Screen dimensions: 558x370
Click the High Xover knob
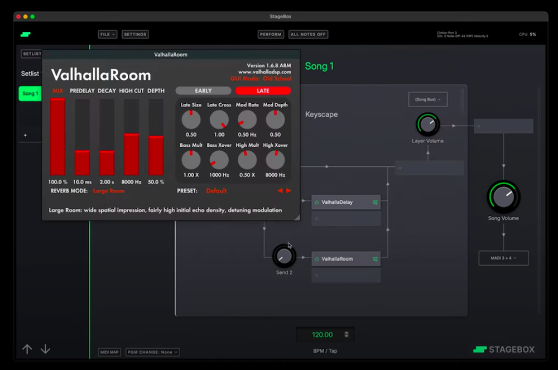pos(275,160)
